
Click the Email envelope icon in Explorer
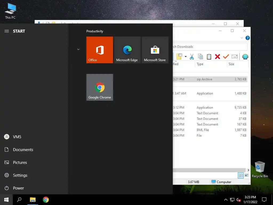(x=235, y=57)
